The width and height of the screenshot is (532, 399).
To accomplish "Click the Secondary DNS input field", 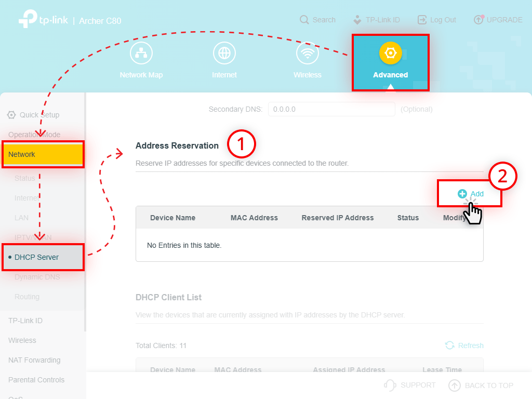I will click(x=331, y=109).
